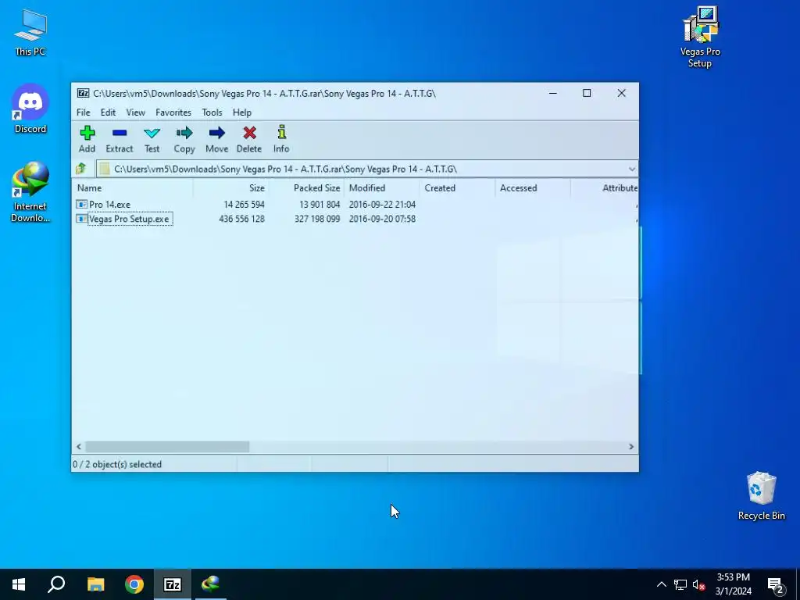Sort by Packed Size column header
This screenshot has height=600, width=800.
pyautogui.click(x=306, y=187)
